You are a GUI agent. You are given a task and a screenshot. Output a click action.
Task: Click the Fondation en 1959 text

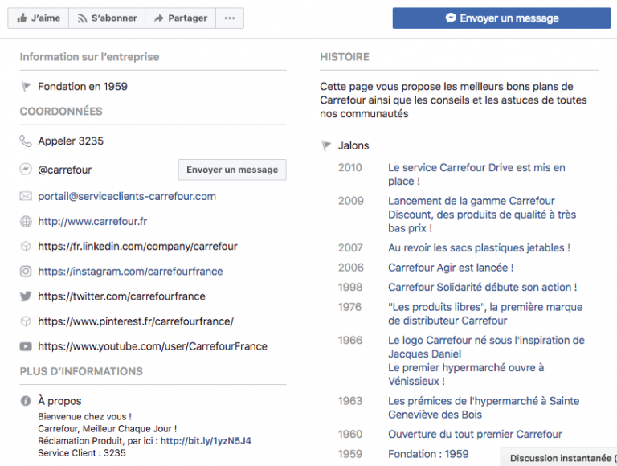point(83,87)
